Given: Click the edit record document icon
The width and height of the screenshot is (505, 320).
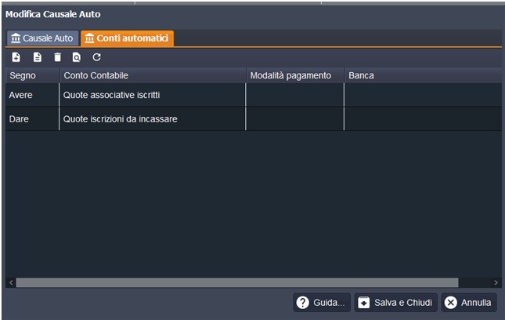Looking at the screenshot, I should [x=37, y=57].
